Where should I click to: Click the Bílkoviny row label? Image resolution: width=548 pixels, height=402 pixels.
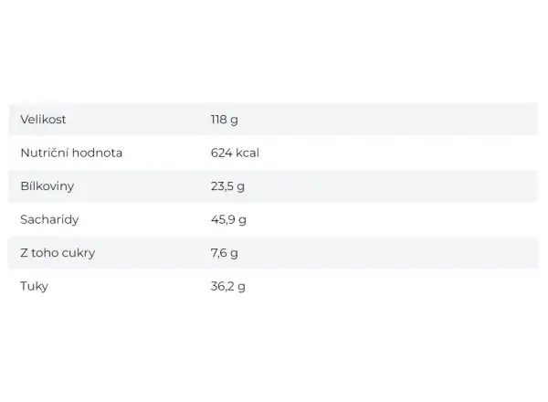point(47,186)
